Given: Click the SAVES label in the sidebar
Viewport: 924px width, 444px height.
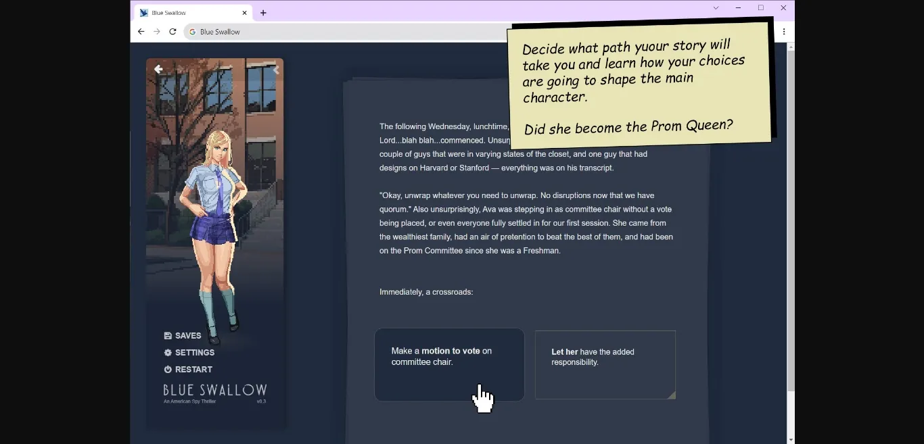Looking at the screenshot, I should [x=188, y=335].
